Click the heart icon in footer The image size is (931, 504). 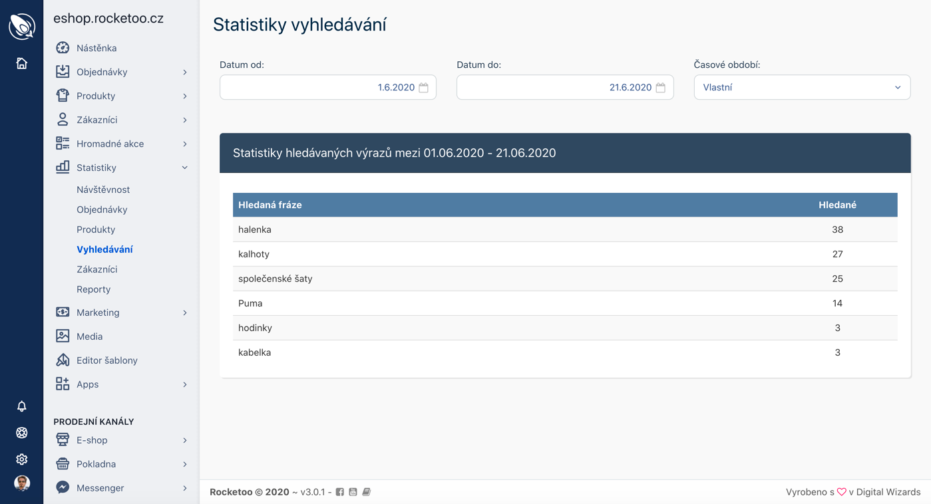pos(842,492)
